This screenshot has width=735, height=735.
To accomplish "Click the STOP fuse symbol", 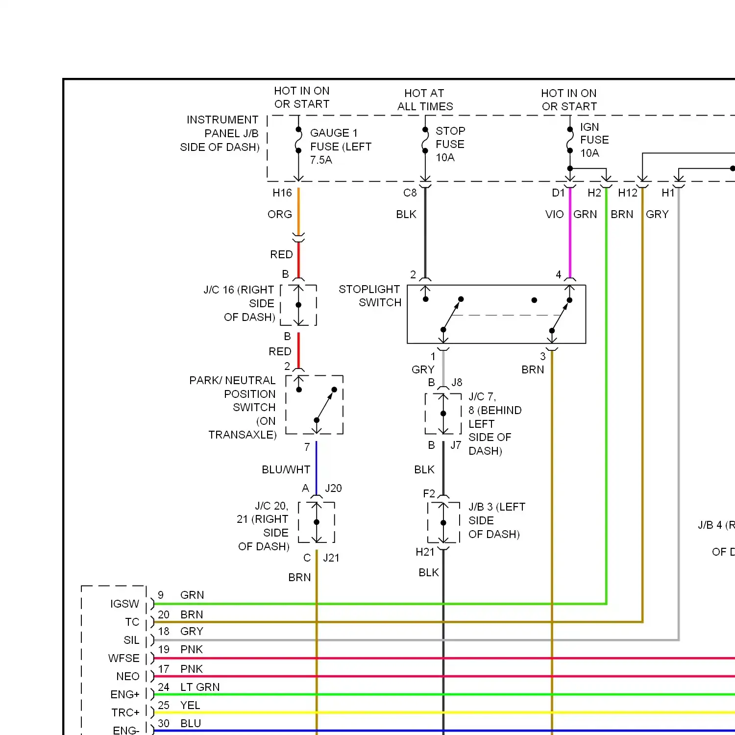I will [425, 140].
